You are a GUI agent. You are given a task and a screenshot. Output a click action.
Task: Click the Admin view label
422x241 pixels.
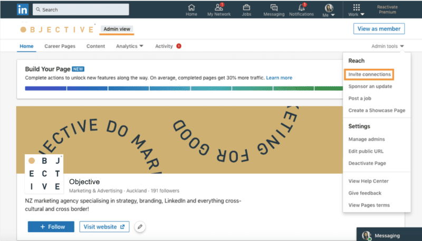[117, 29]
